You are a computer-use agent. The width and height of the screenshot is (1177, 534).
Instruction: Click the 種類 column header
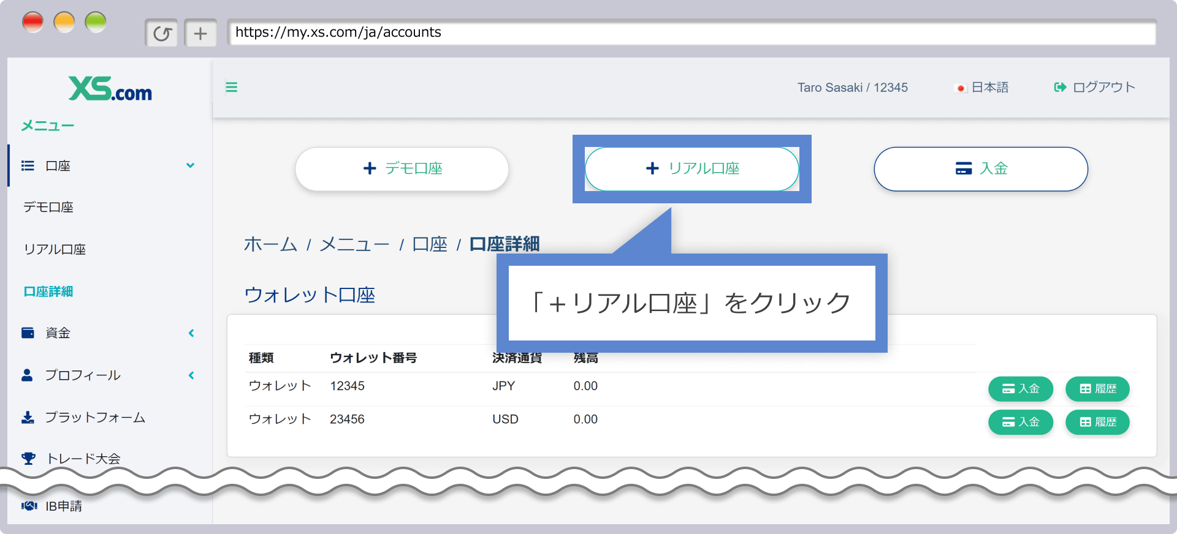[261, 358]
